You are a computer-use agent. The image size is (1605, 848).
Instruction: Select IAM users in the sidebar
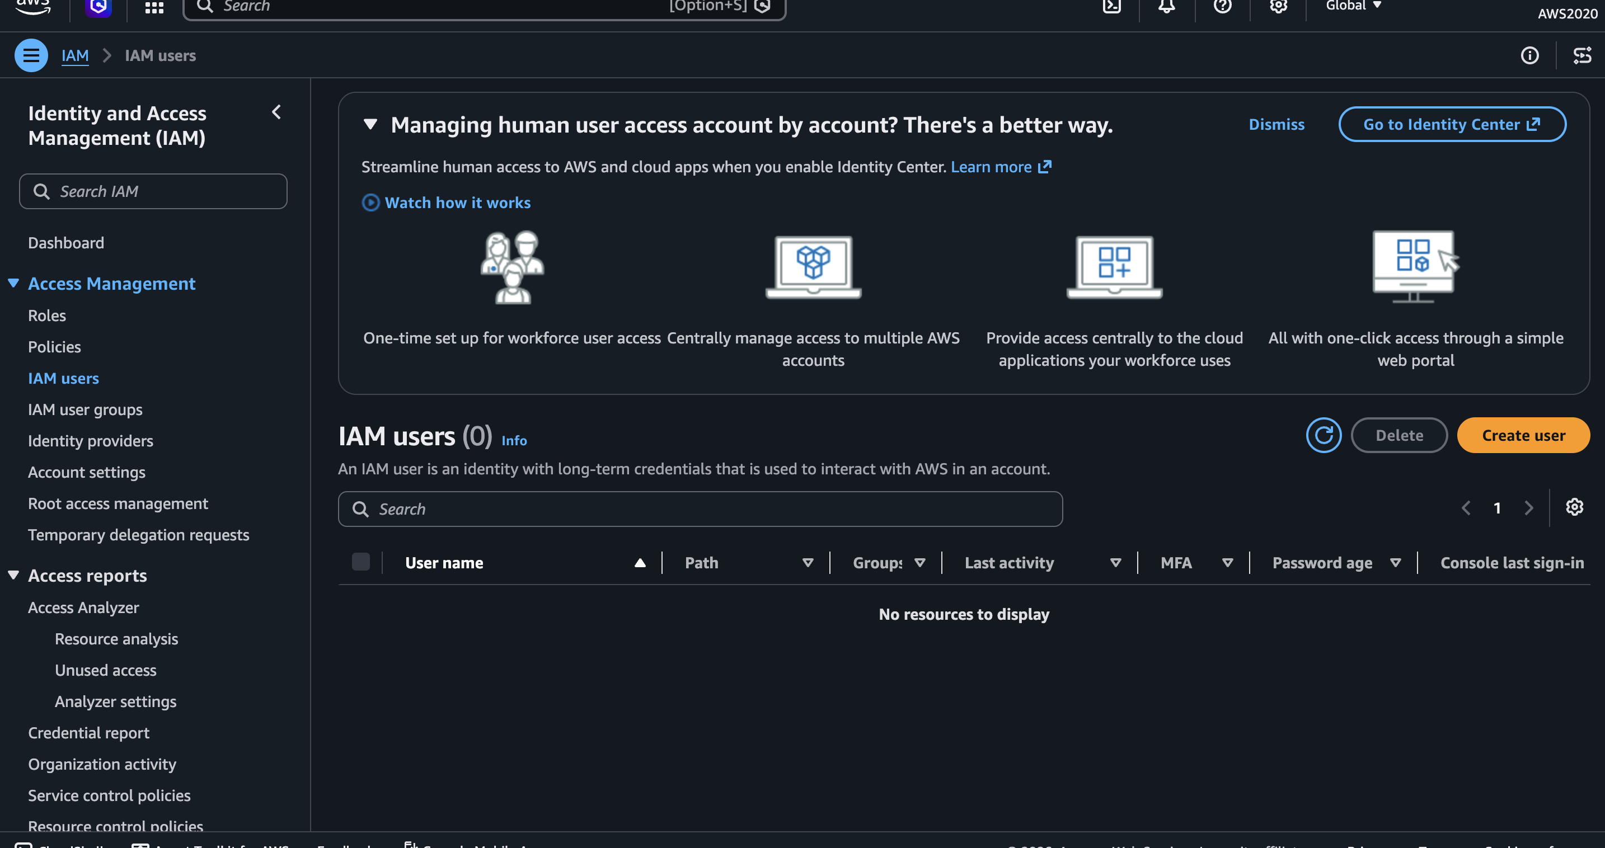point(63,378)
